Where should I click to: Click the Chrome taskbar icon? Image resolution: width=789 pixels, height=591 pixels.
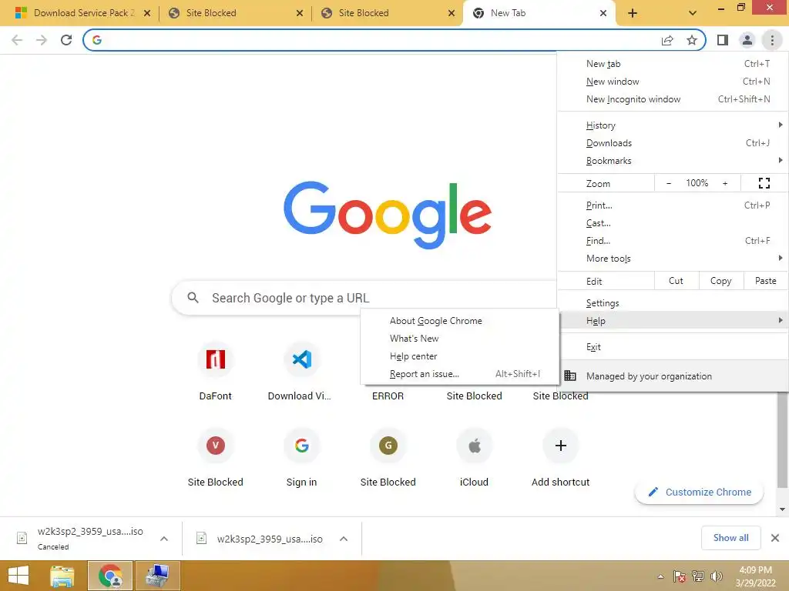click(110, 576)
